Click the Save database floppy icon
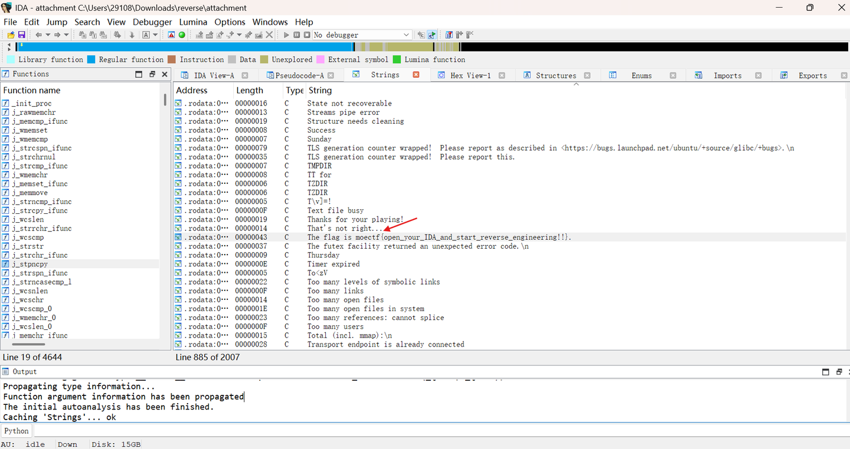850x449 pixels. pyautogui.click(x=21, y=35)
